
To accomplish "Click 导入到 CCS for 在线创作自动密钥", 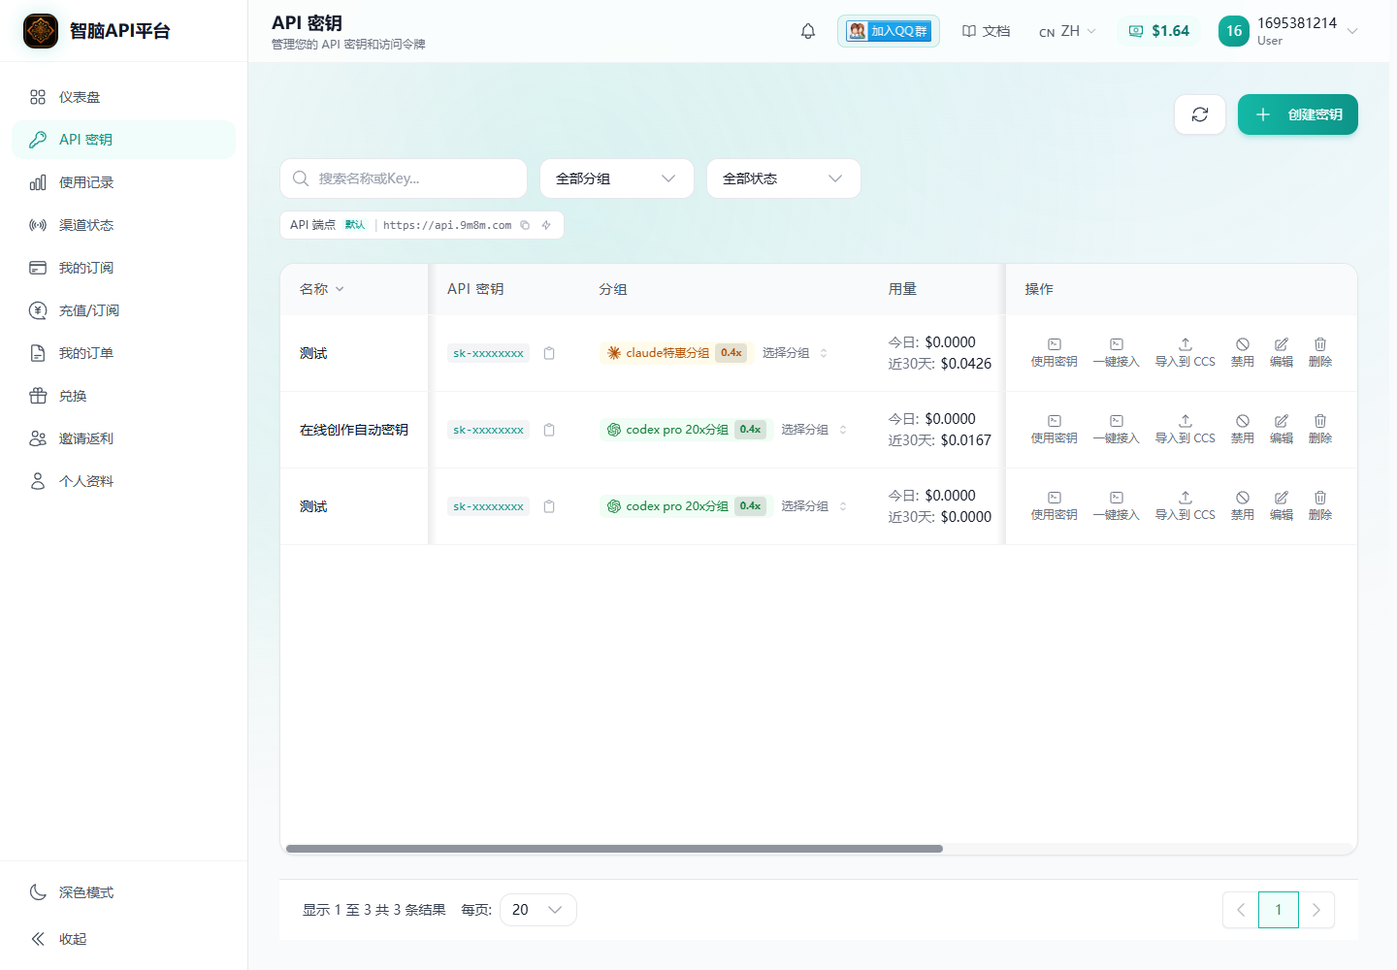I will click(x=1185, y=430).
